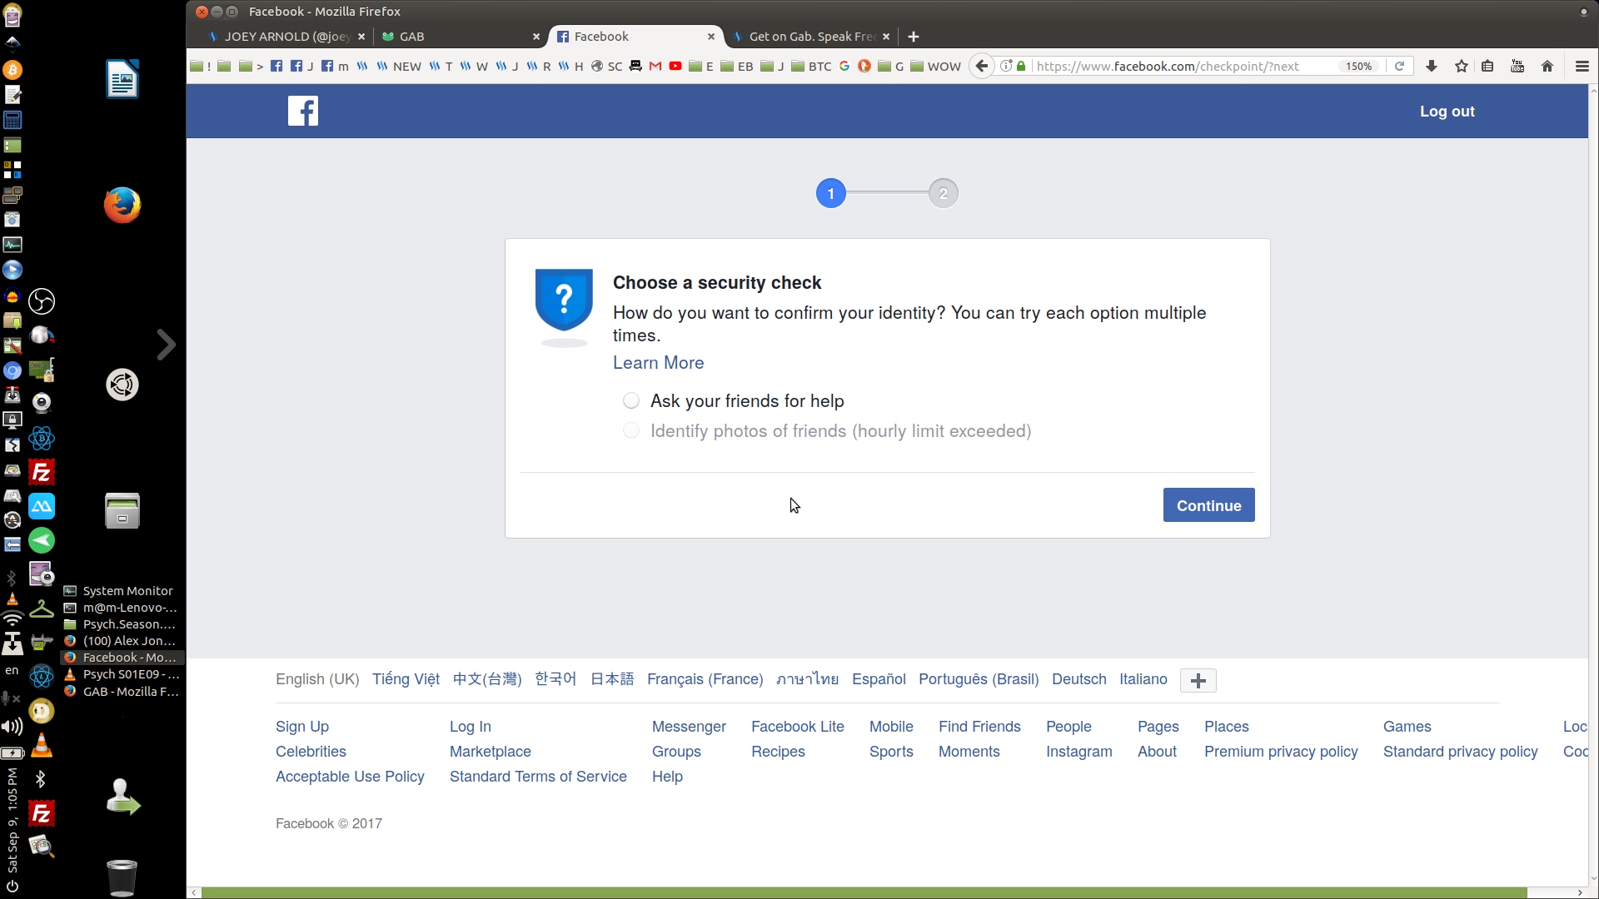The height and width of the screenshot is (899, 1599).
Task: Click the Continue button
Action: tap(1208, 505)
